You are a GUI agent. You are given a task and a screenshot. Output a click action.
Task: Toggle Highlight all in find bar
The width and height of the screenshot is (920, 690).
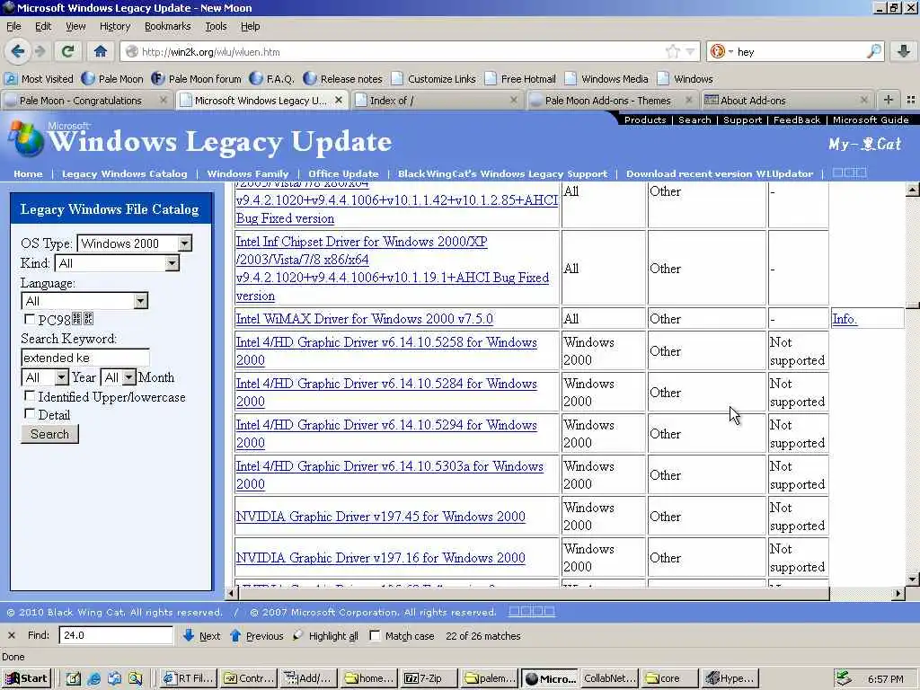(x=325, y=635)
